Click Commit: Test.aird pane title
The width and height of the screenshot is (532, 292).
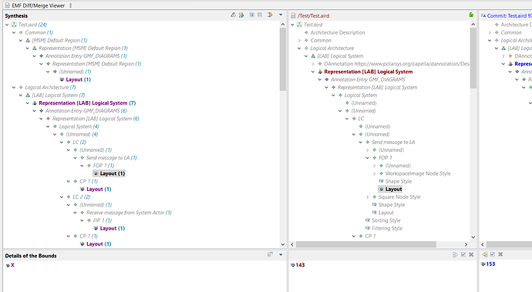(509, 15)
